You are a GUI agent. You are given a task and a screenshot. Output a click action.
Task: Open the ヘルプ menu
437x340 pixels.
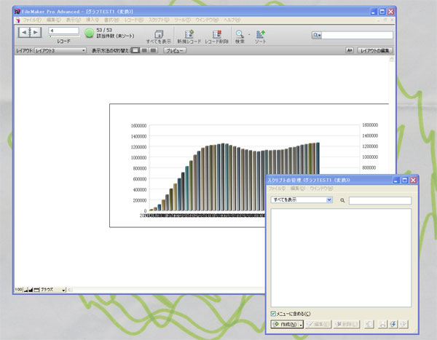click(232, 20)
